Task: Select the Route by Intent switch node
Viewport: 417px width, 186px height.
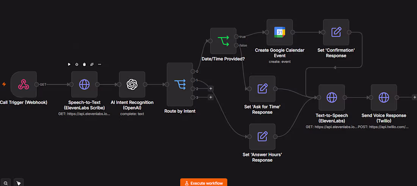Action: pos(180,85)
